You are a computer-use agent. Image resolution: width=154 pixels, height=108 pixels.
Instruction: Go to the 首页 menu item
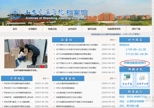click(x=15, y=29)
